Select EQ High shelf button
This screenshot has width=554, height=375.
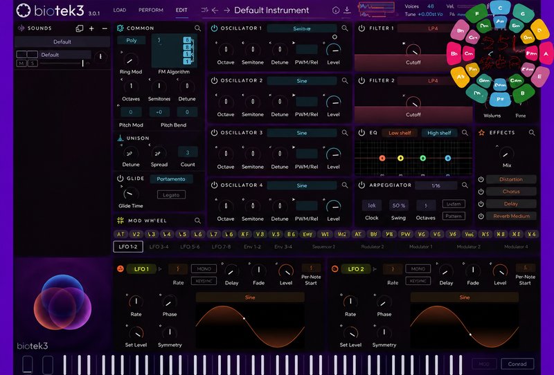(439, 133)
